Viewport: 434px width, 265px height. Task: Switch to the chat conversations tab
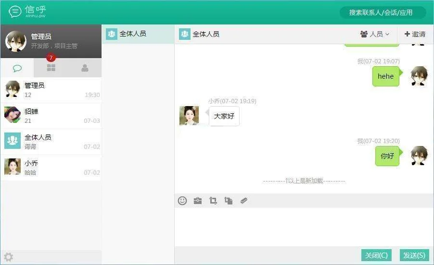(17, 68)
